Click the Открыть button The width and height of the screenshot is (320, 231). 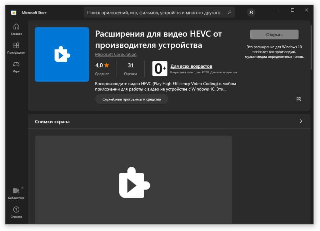click(x=274, y=34)
